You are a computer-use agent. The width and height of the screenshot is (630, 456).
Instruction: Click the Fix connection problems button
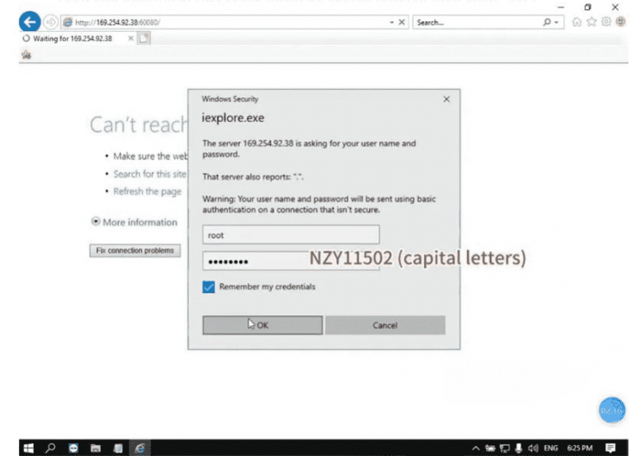coord(135,251)
